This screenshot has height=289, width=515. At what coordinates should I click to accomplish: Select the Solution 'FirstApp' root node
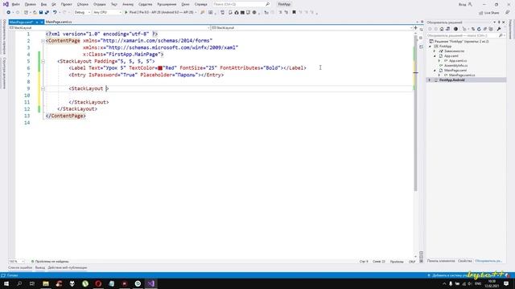[461, 42]
